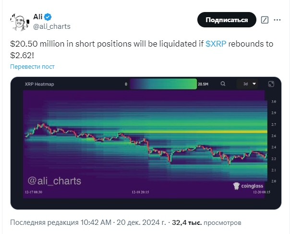Click the 32,4 тыс. просмотров view count
Screen dimensions: 290x234
[206, 222]
